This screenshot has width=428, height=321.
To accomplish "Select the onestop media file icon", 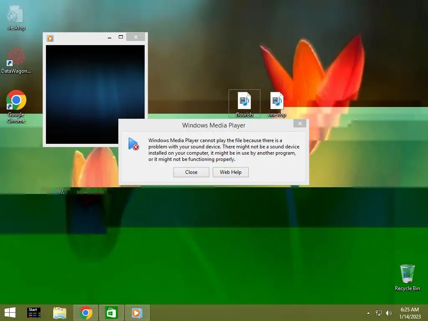I will click(277, 104).
